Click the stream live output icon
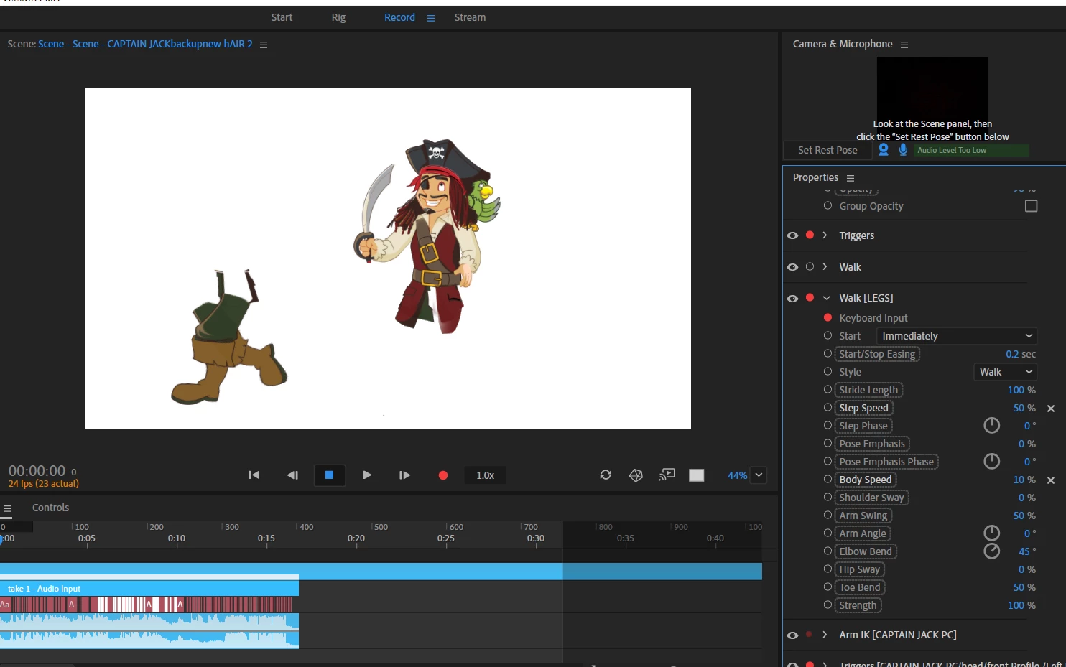 pos(667,475)
